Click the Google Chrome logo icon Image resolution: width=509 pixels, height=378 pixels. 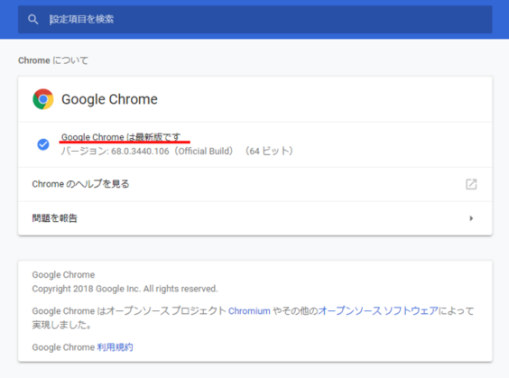[42, 99]
